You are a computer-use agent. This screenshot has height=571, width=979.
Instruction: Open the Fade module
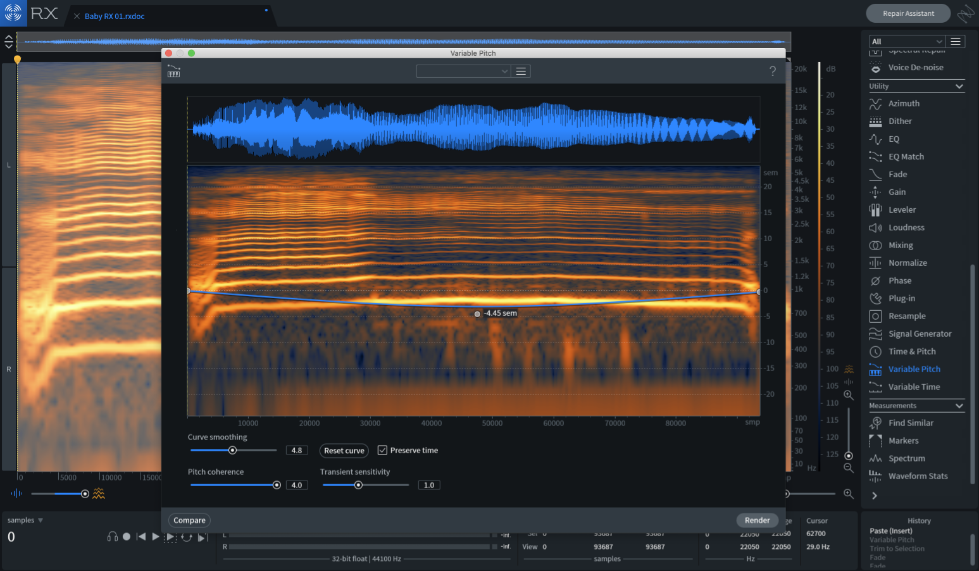pos(916,174)
